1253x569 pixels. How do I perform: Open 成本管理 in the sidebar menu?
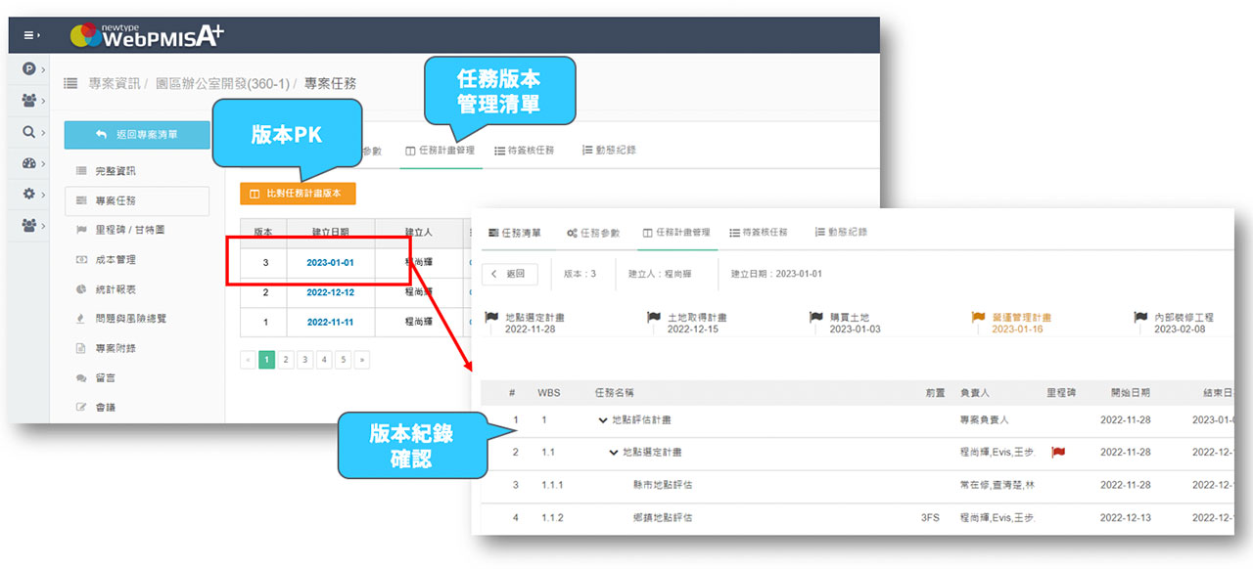pyautogui.click(x=115, y=260)
